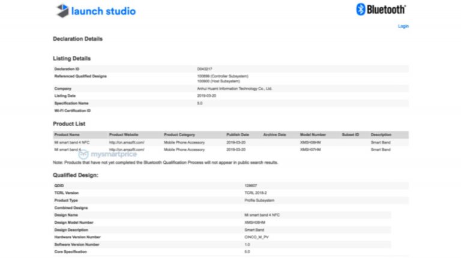Click the Declaration ID value D043217
461x258 pixels.
pyautogui.click(x=205, y=69)
